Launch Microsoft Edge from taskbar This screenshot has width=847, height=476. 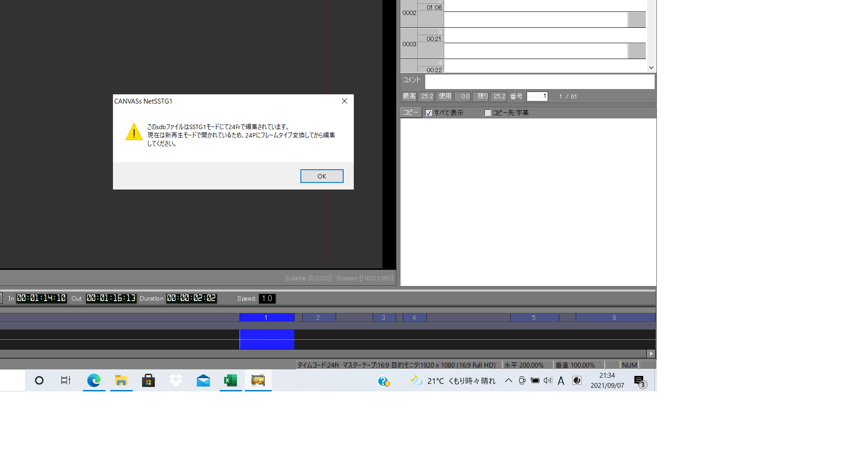(x=94, y=381)
